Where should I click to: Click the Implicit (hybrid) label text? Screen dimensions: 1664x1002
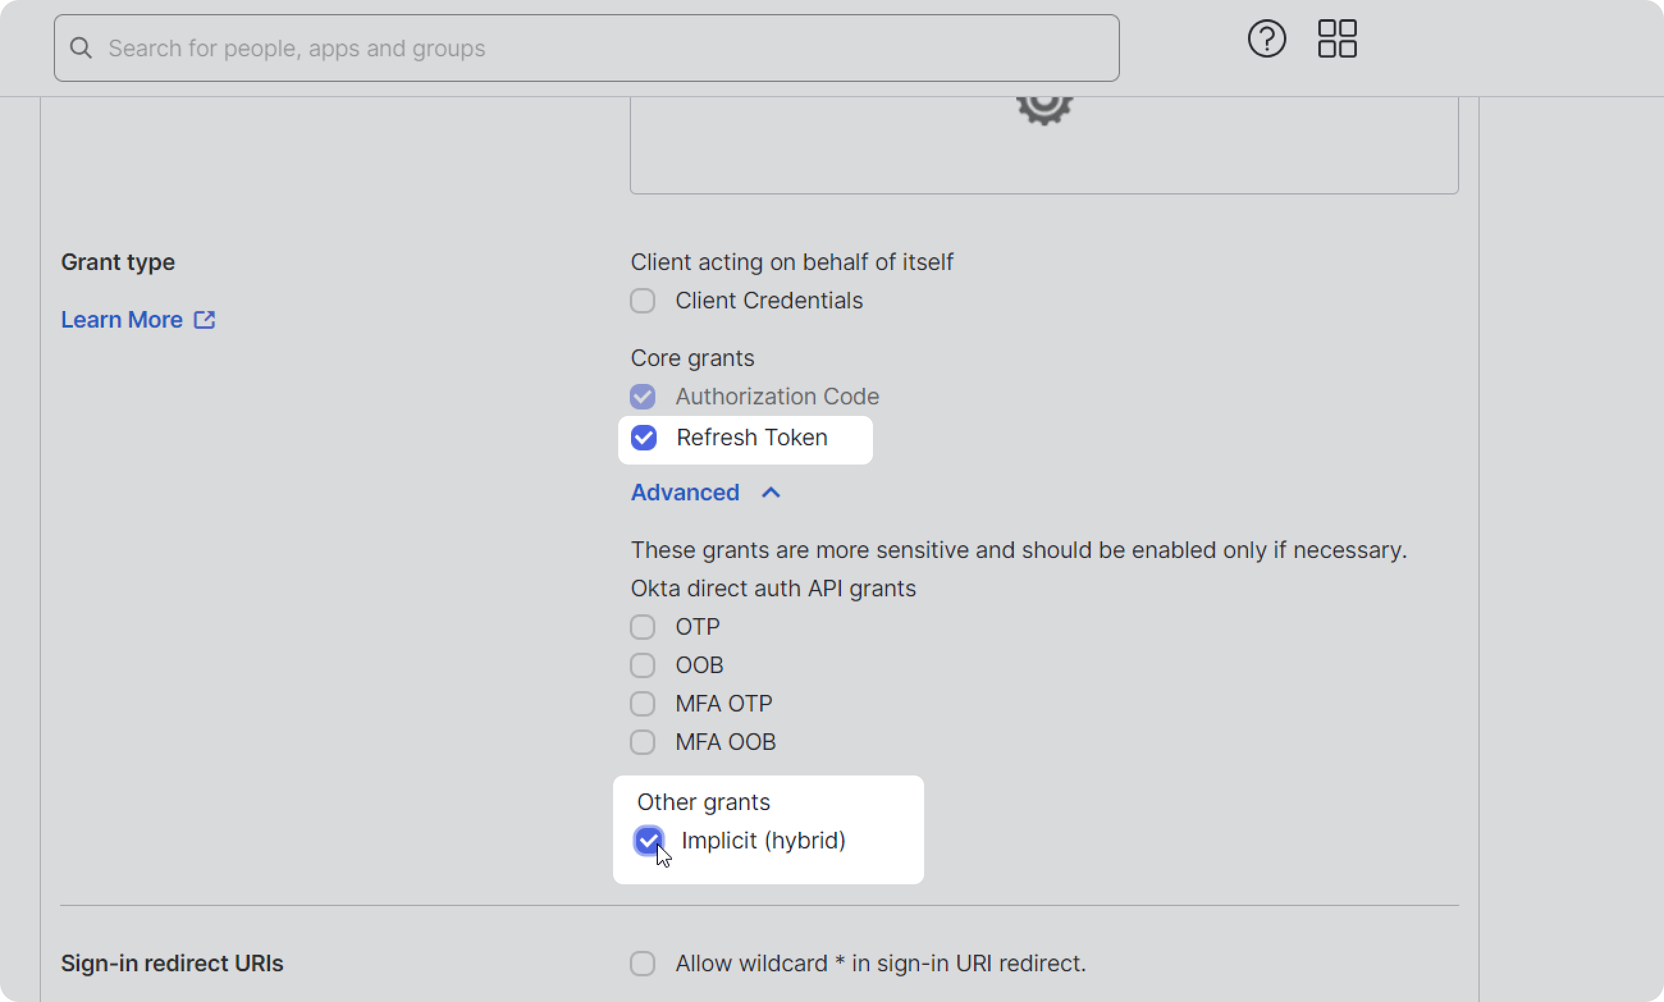763,841
